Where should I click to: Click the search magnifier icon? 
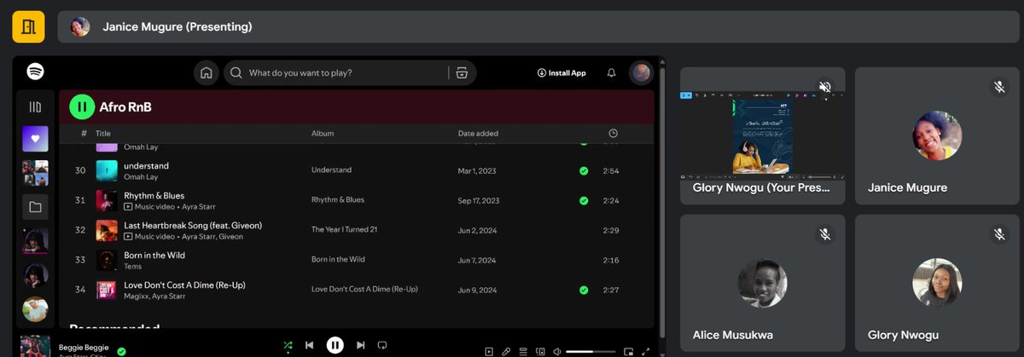236,73
